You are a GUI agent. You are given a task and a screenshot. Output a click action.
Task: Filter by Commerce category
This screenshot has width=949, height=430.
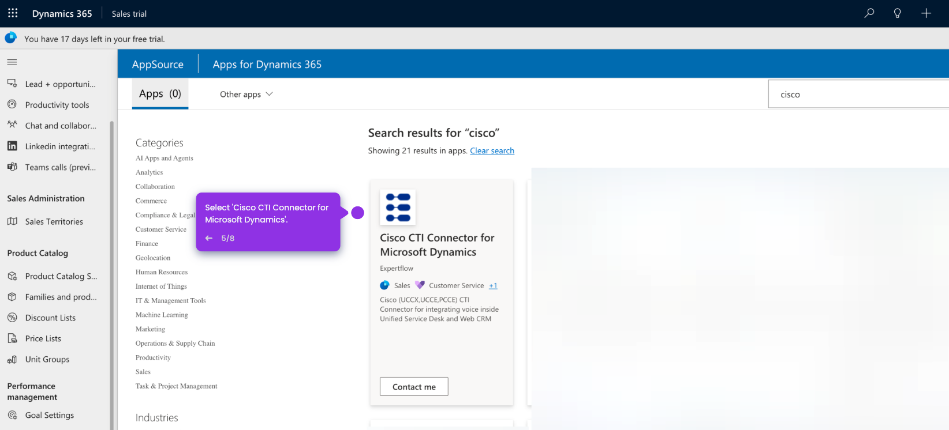pos(151,201)
